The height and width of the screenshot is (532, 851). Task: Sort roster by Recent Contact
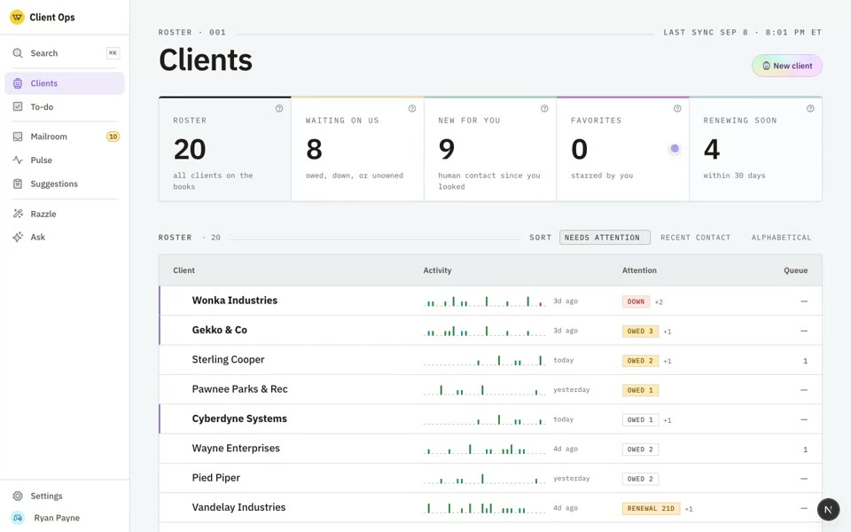click(x=695, y=238)
